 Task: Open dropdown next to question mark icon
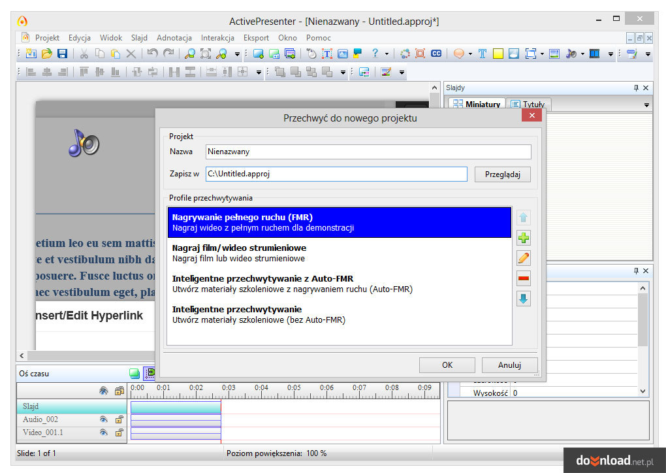coord(387,54)
